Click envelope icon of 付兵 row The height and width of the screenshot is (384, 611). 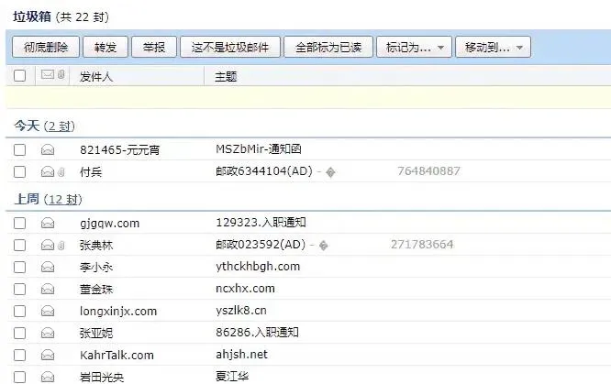click(x=48, y=171)
